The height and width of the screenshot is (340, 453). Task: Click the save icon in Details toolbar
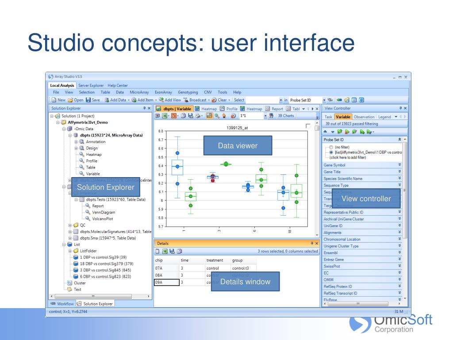pyautogui.click(x=172, y=251)
